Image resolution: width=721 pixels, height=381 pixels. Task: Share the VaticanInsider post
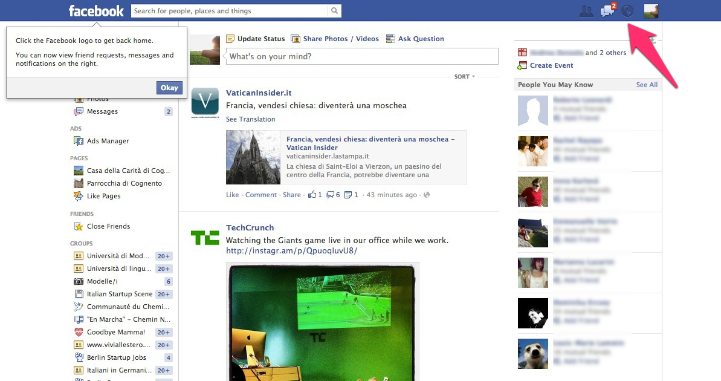tap(291, 195)
